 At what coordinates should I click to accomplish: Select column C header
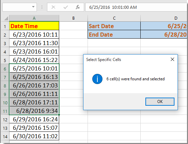click(x=114, y=18)
